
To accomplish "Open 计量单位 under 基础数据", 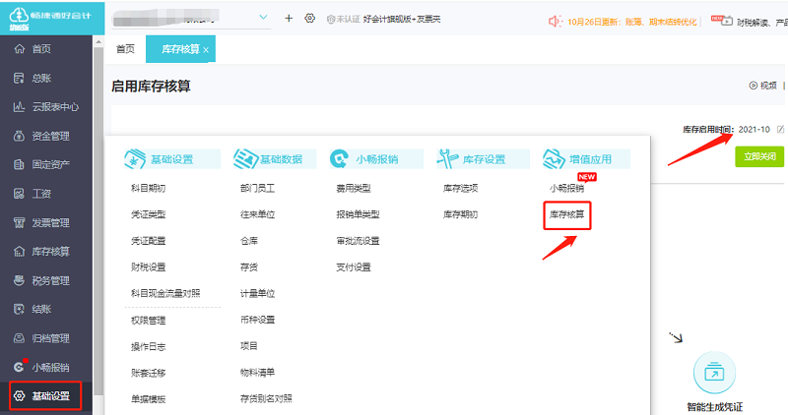I will click(x=257, y=293).
